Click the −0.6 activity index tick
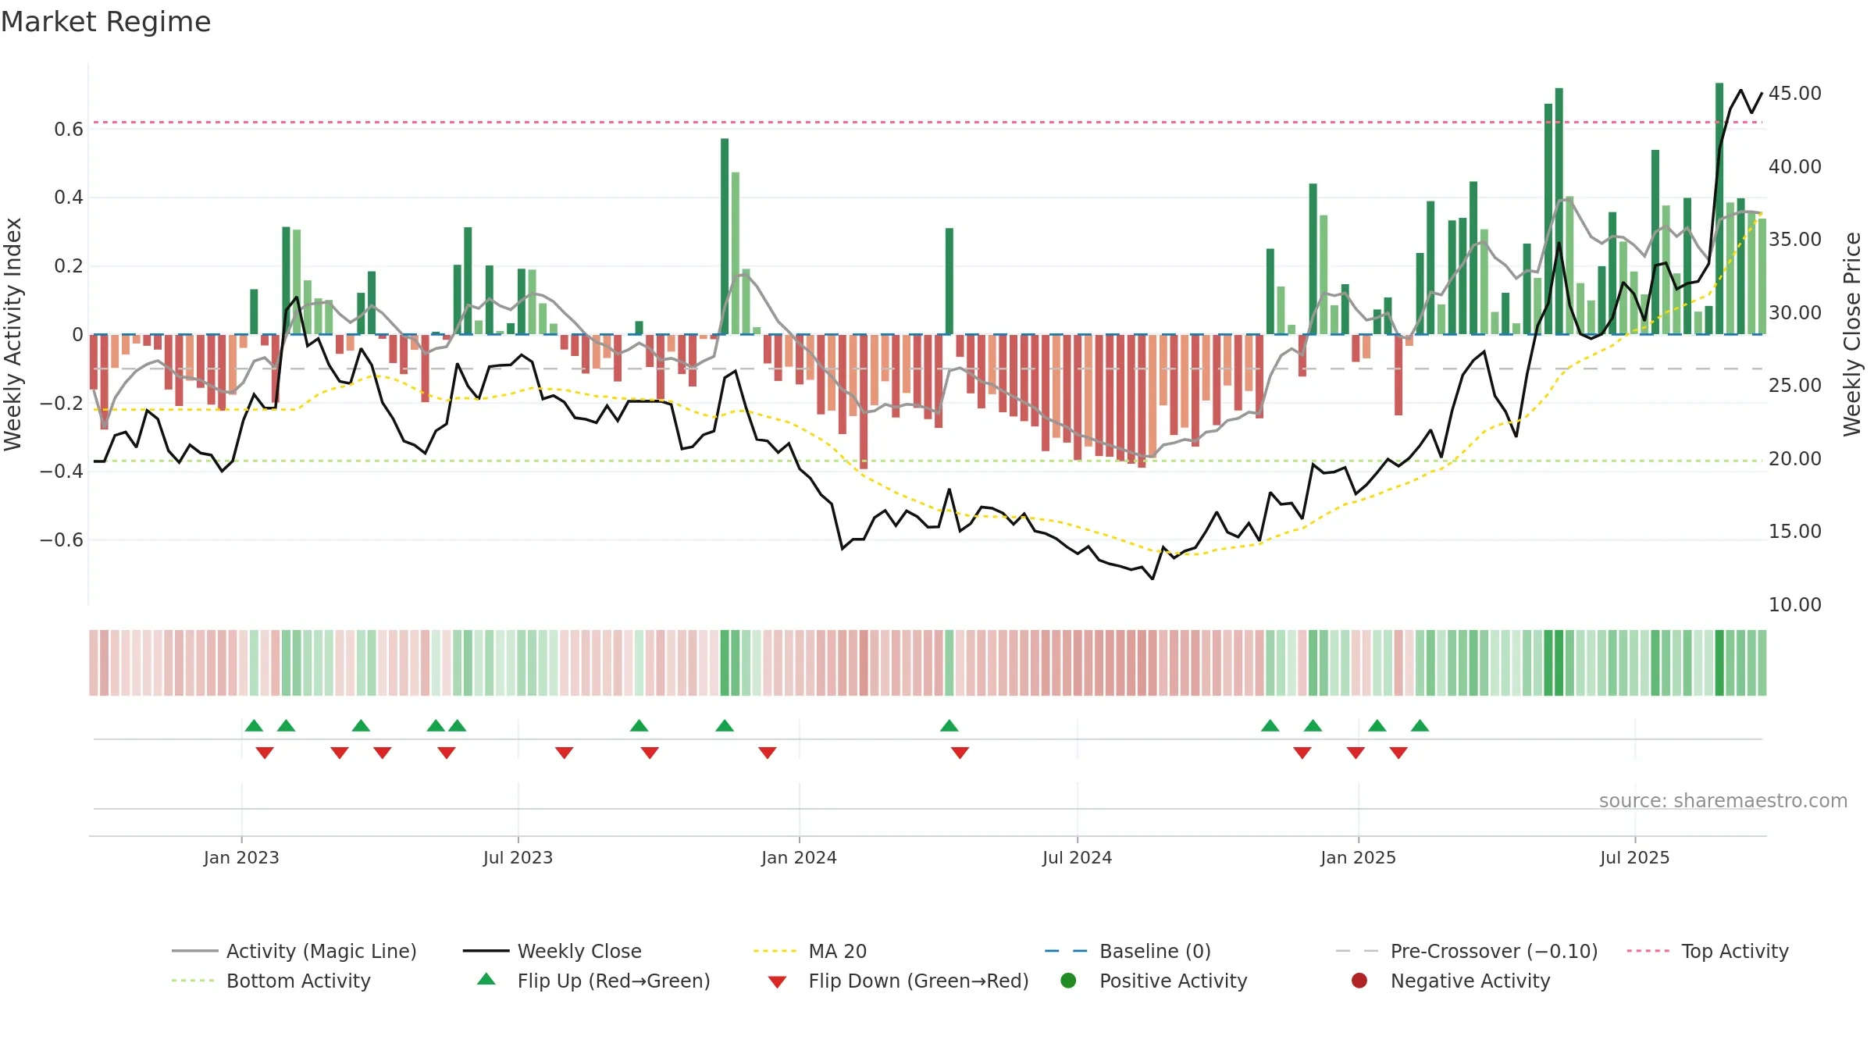The image size is (1874, 1054). point(62,539)
